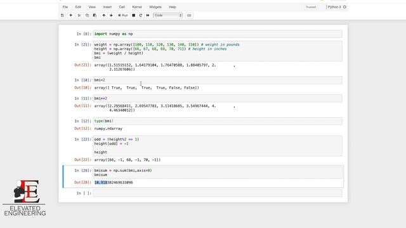
Task: Click in the odd = (height%2 == 1) cell
Action: click(218, 146)
